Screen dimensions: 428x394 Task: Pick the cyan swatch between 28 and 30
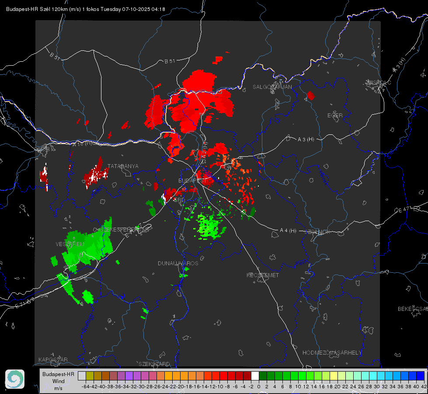coord(373,376)
